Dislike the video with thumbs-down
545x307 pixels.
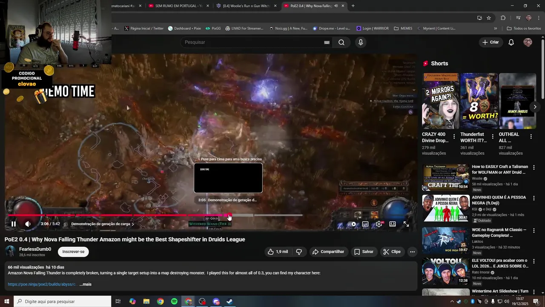point(299,252)
